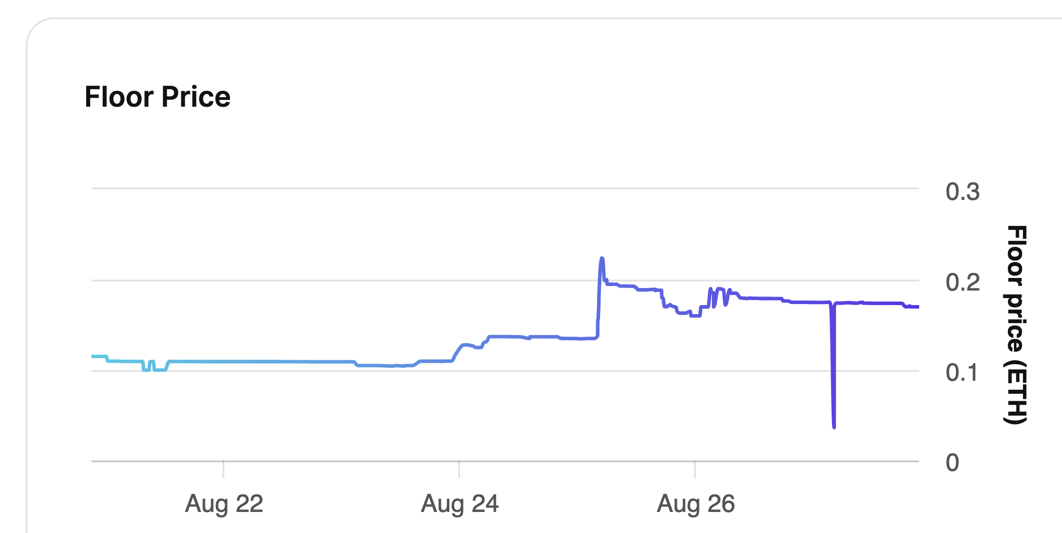This screenshot has width=1062, height=533.
Task: Click the "0.1" y-axis value label
Action: [x=961, y=373]
